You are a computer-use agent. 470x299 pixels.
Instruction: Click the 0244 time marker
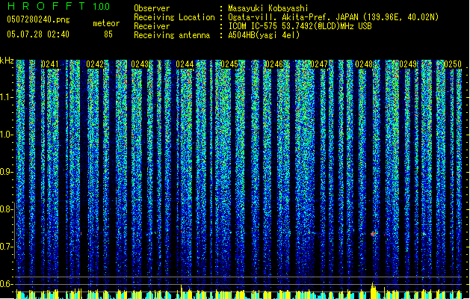185,64
